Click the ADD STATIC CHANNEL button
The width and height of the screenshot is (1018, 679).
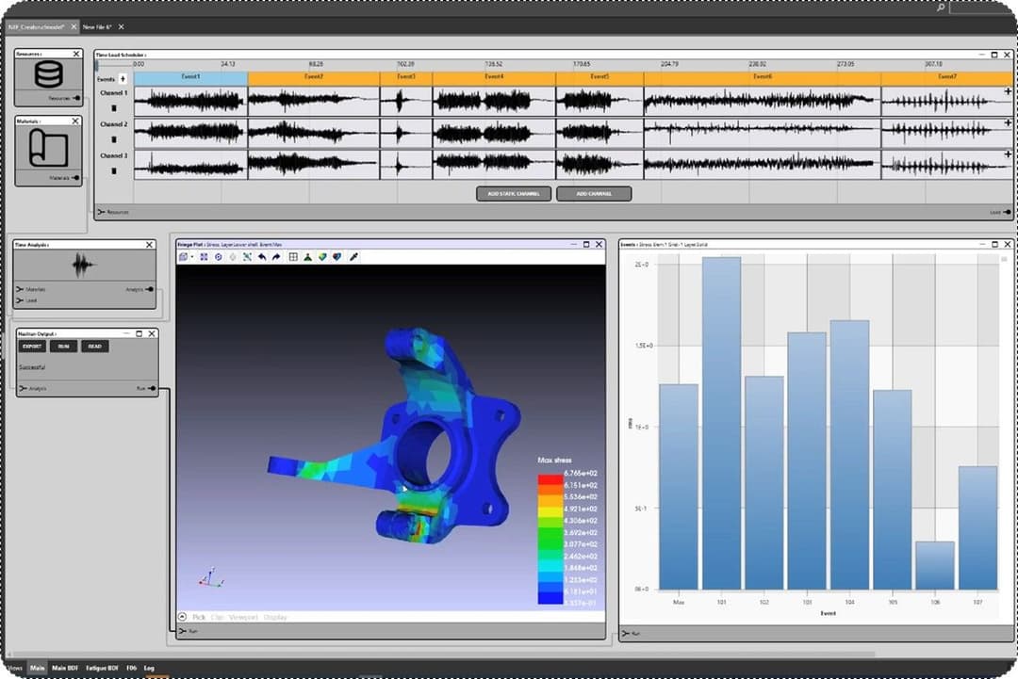click(x=514, y=194)
